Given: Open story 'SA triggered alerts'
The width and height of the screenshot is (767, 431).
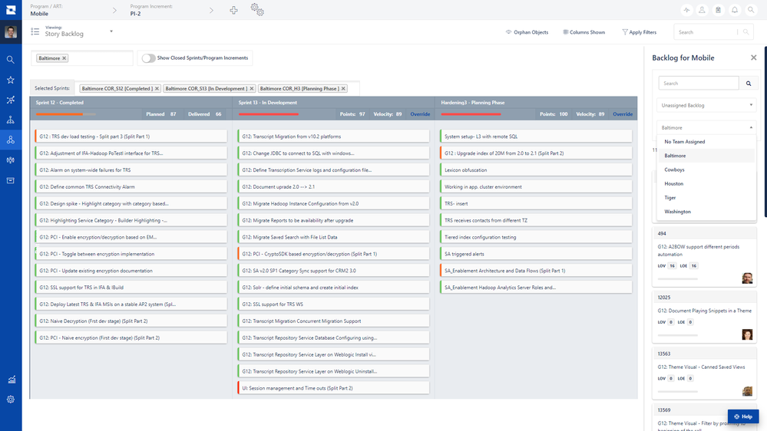Looking at the screenshot, I should click(x=536, y=254).
